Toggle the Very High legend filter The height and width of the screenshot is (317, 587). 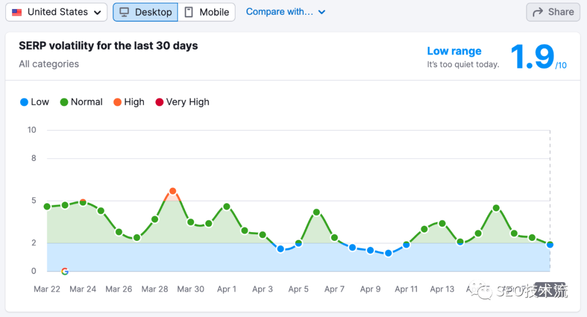pyautogui.click(x=182, y=102)
